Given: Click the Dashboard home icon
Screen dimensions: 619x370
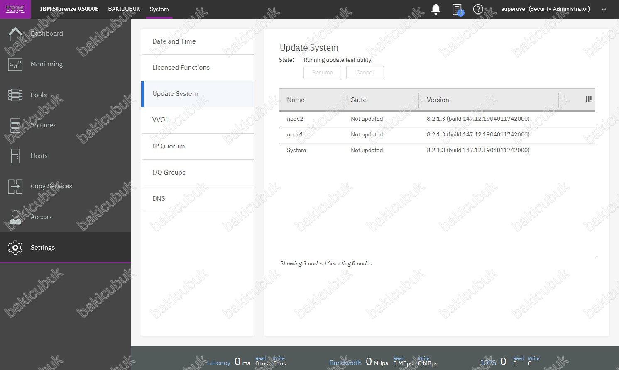Looking at the screenshot, I should tap(15, 34).
